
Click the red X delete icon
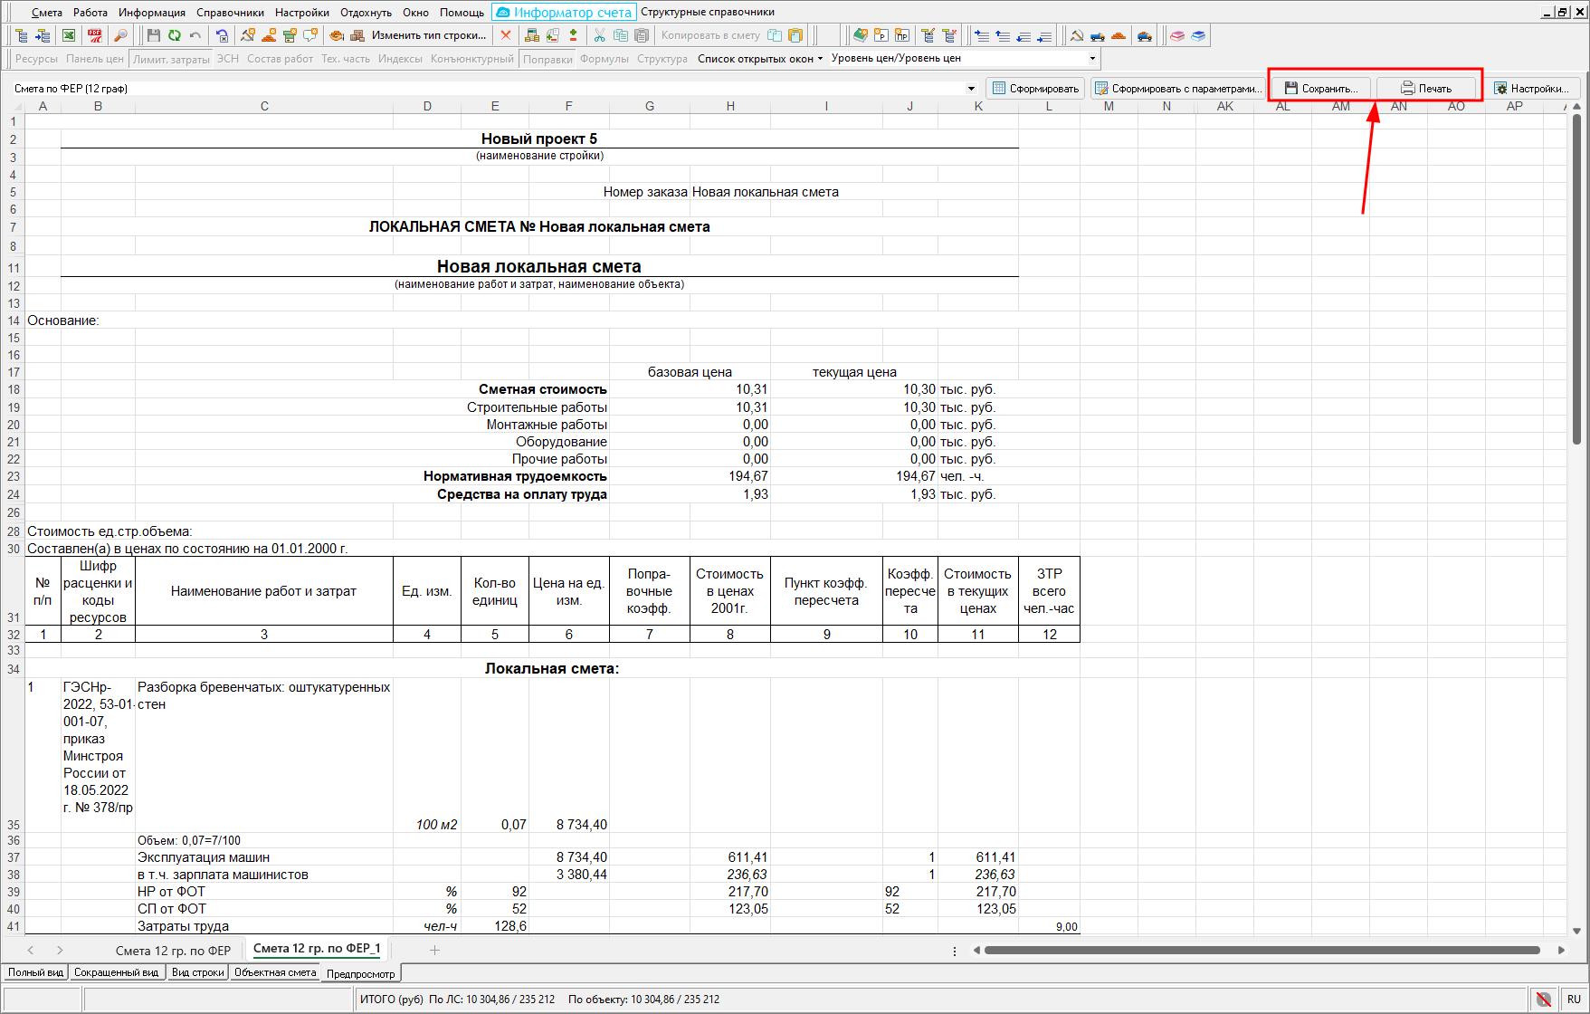[x=506, y=35]
